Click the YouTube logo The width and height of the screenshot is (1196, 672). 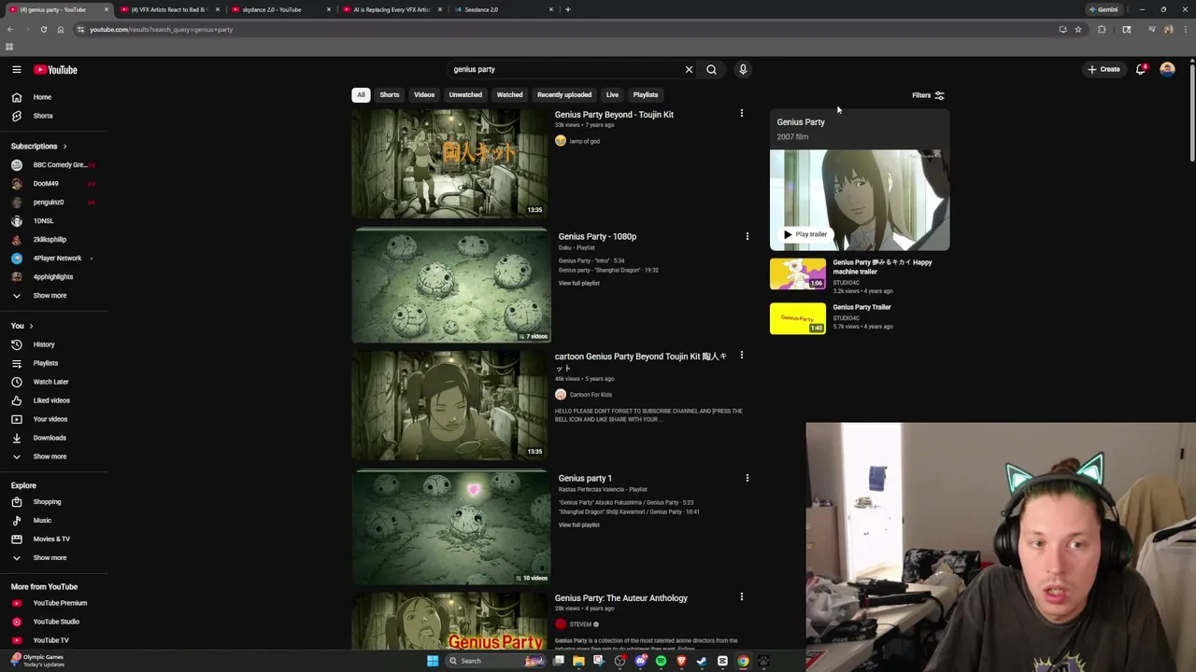point(56,69)
